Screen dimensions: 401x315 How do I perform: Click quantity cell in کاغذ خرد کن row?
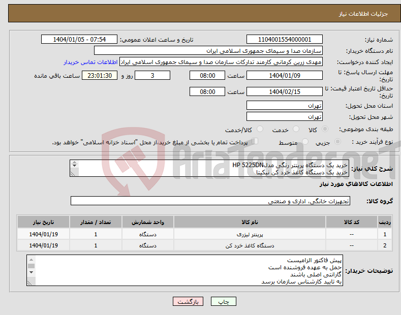pos(96,245)
